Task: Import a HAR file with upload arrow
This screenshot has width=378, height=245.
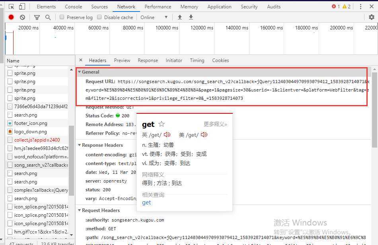Action: tap(179, 17)
